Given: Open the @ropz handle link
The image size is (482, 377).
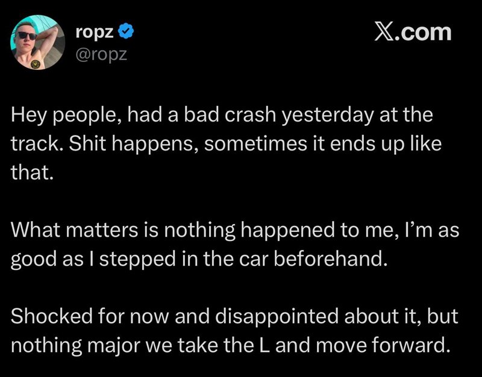Looking at the screenshot, I should pos(101,54).
